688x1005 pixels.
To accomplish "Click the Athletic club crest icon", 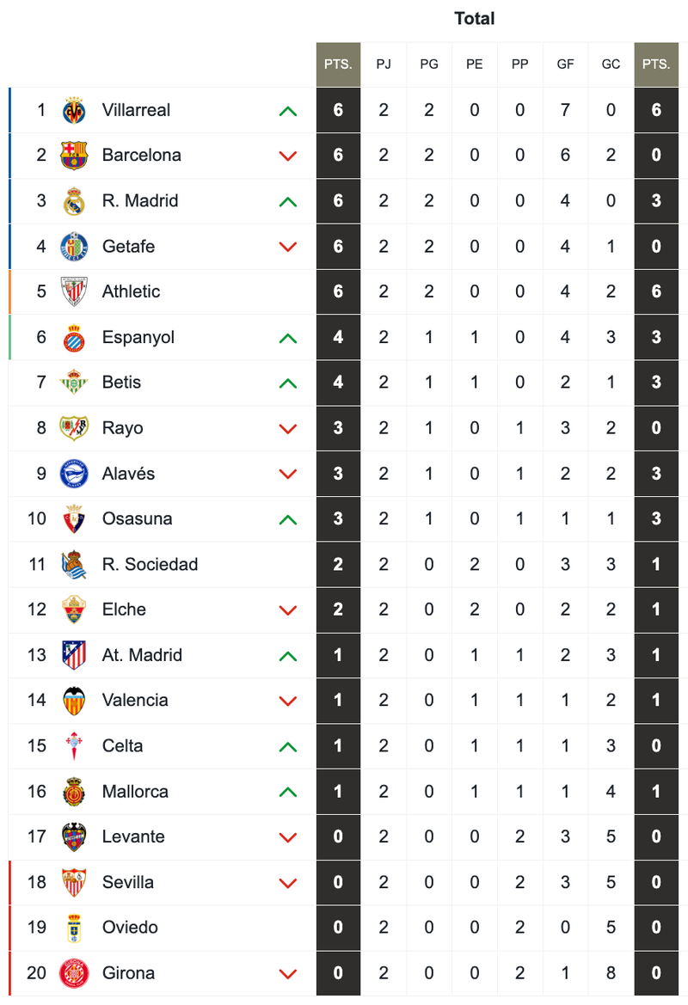I will pyautogui.click(x=74, y=291).
